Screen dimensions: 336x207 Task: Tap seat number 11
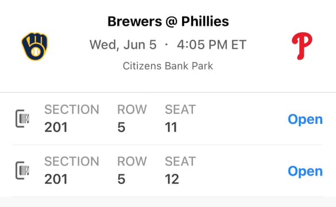click(171, 127)
